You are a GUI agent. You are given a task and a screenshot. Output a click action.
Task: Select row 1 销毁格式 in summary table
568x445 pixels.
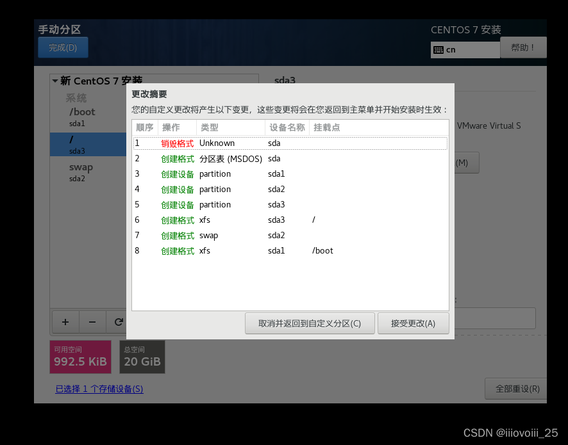pos(224,143)
